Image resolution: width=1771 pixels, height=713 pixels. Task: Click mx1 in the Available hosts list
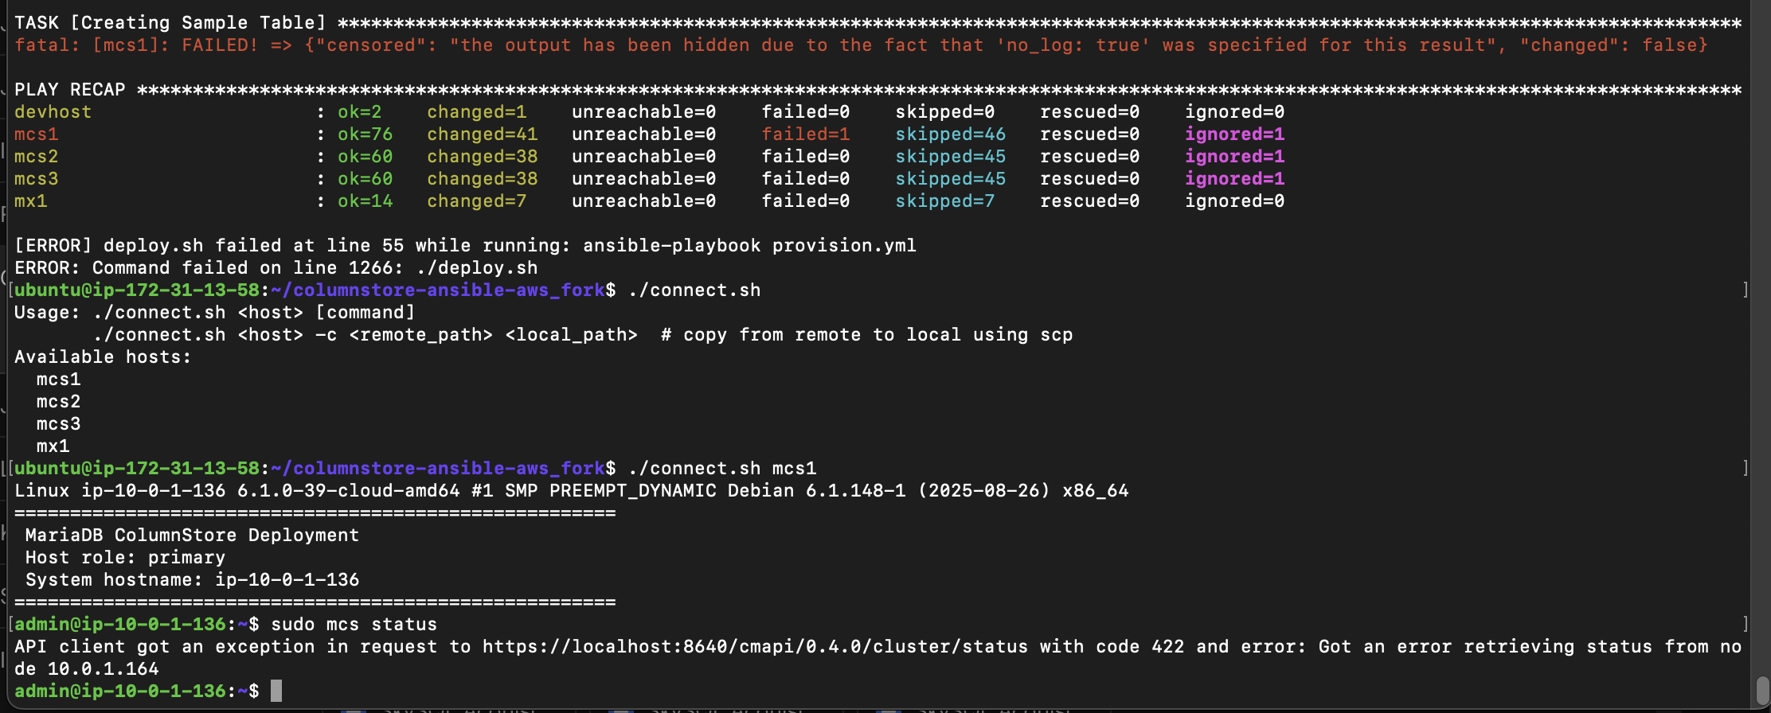click(x=53, y=446)
